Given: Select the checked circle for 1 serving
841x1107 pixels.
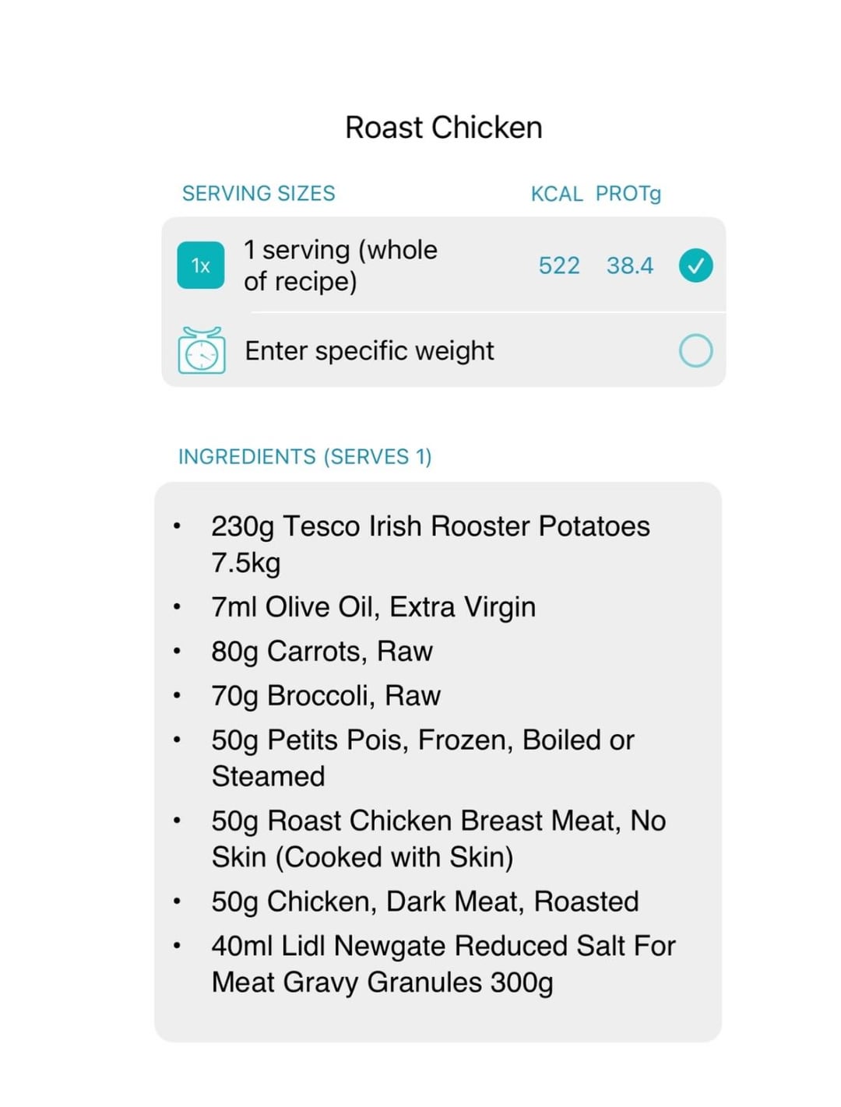Looking at the screenshot, I should click(x=695, y=265).
